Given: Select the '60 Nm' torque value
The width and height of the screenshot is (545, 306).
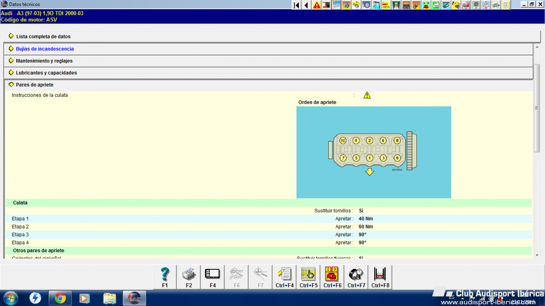Looking at the screenshot, I should pos(366,227).
